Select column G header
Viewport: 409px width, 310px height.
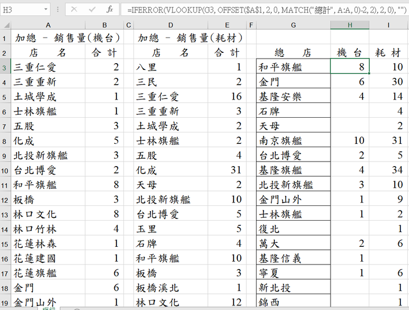pyautogui.click(x=294, y=25)
